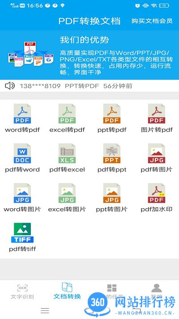Tap the speaker announcement icon

click(10, 86)
